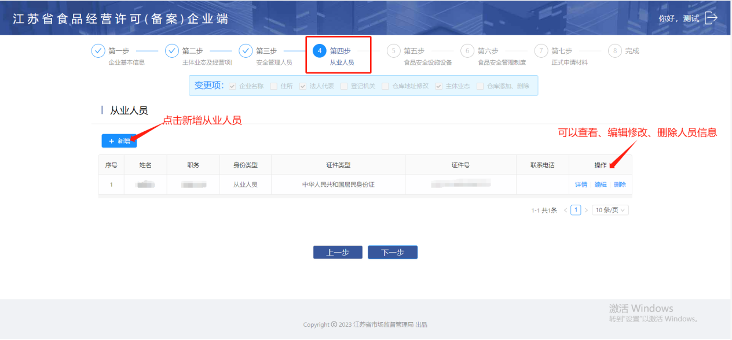Check the 住所 change item checkbox
The width and height of the screenshot is (732, 340).
tap(274, 86)
